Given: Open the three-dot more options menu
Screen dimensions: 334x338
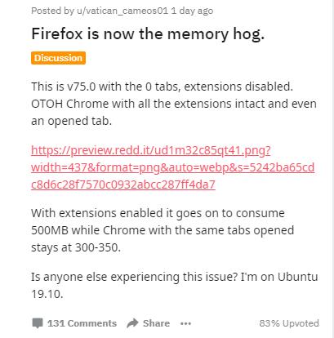Looking at the screenshot, I should tap(185, 323).
